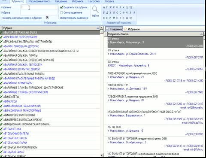Click letter В in alphabet index
This screenshot has height=158, width=206.
coord(104,18)
